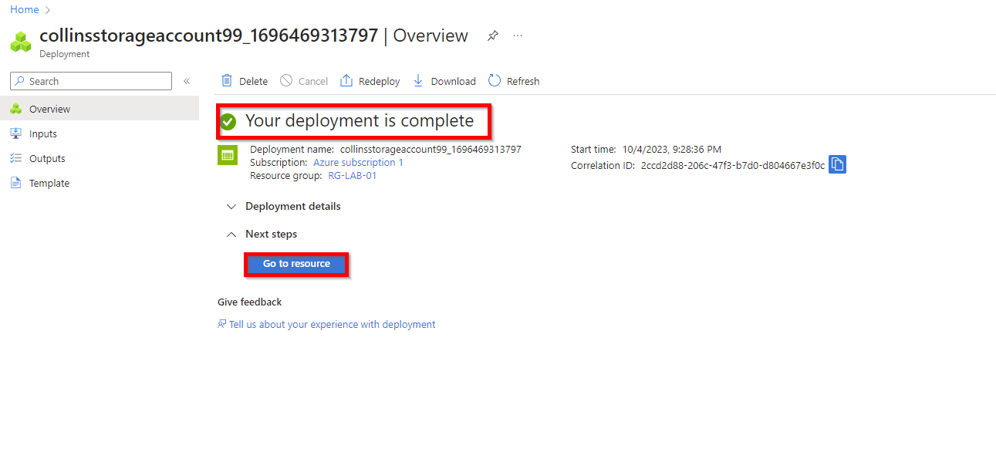Click the deployment cubes icon beside title
This screenshot has height=449, width=996.
click(x=21, y=42)
